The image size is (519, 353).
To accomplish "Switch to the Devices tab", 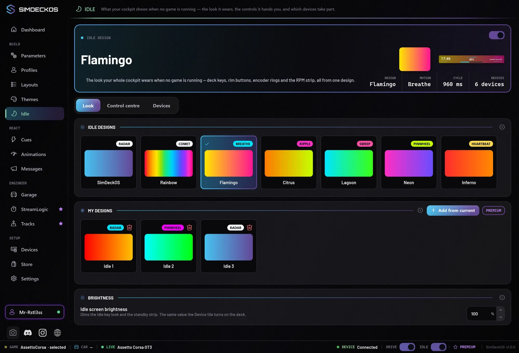I will 161,105.
